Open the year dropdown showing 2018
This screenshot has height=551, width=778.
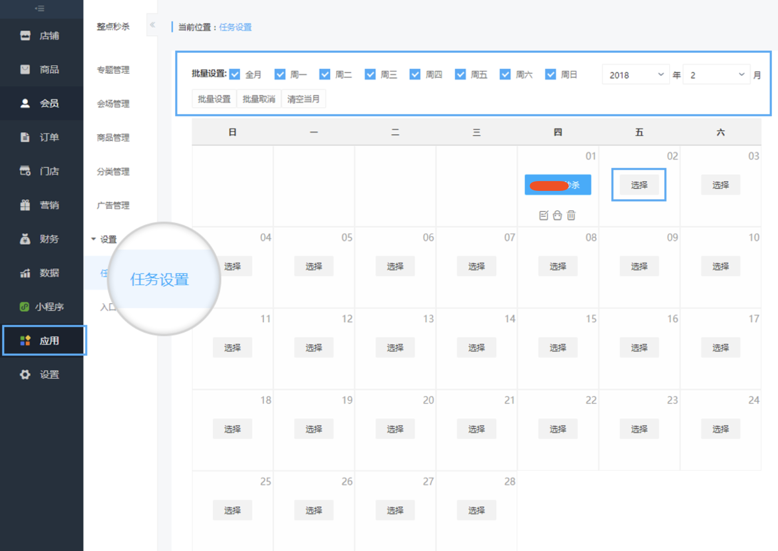click(636, 75)
